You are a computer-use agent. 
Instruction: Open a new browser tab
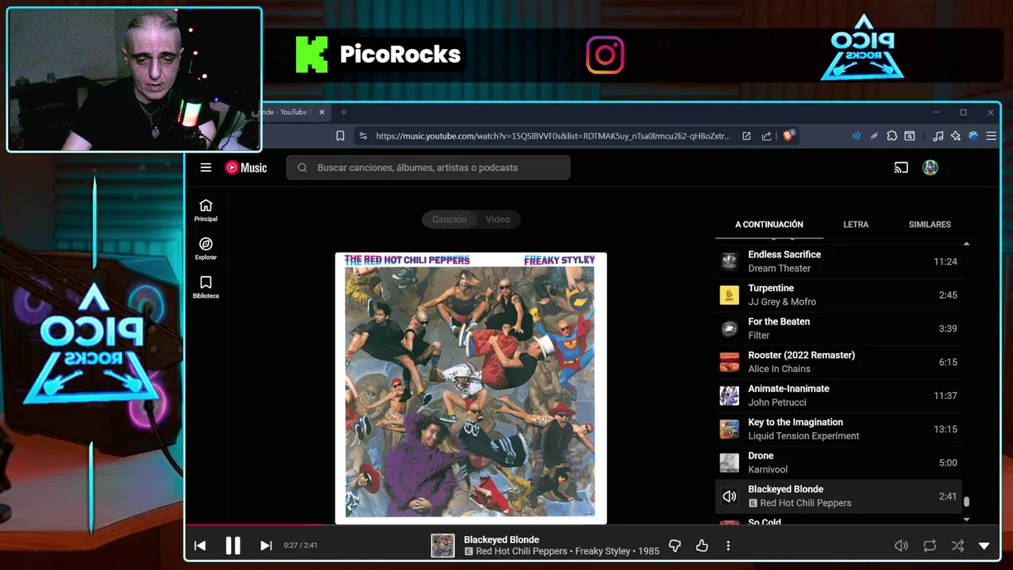click(x=343, y=112)
